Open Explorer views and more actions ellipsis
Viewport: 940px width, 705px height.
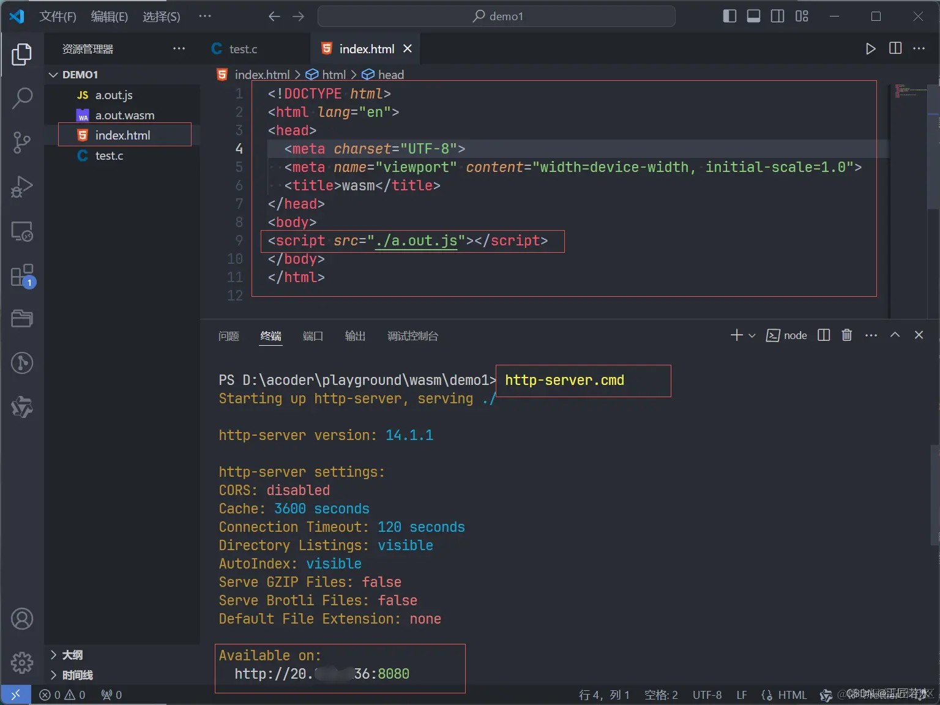click(179, 48)
